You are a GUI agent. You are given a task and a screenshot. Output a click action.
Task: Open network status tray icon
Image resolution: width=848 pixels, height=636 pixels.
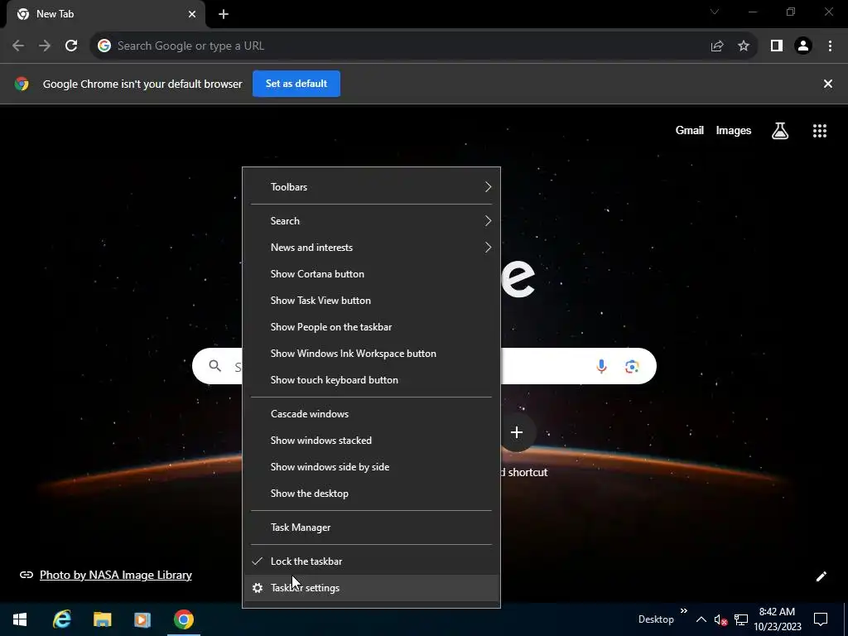[x=741, y=619]
